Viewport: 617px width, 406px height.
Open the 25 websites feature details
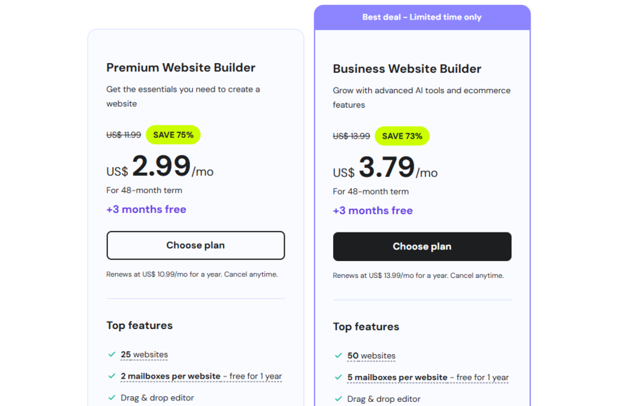144,354
